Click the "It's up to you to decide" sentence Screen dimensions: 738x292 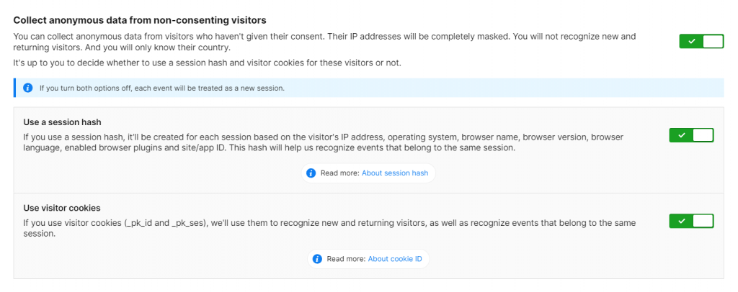coord(207,63)
